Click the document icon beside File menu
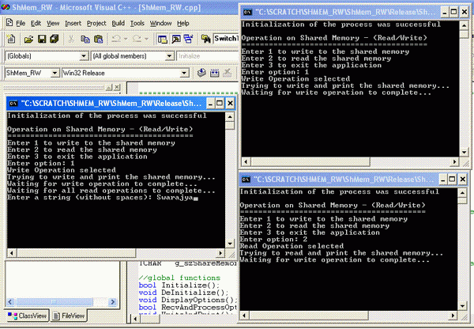This screenshot has width=474, height=329. [x=9, y=23]
